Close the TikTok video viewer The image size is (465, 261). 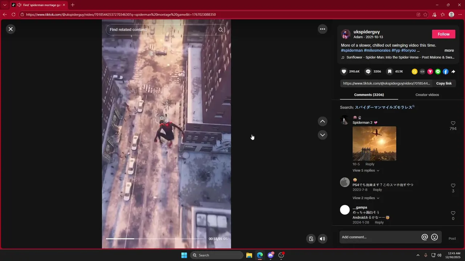click(11, 29)
